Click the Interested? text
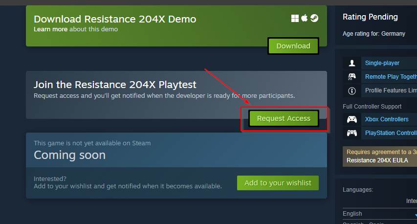This screenshot has height=224, width=417. point(50,179)
